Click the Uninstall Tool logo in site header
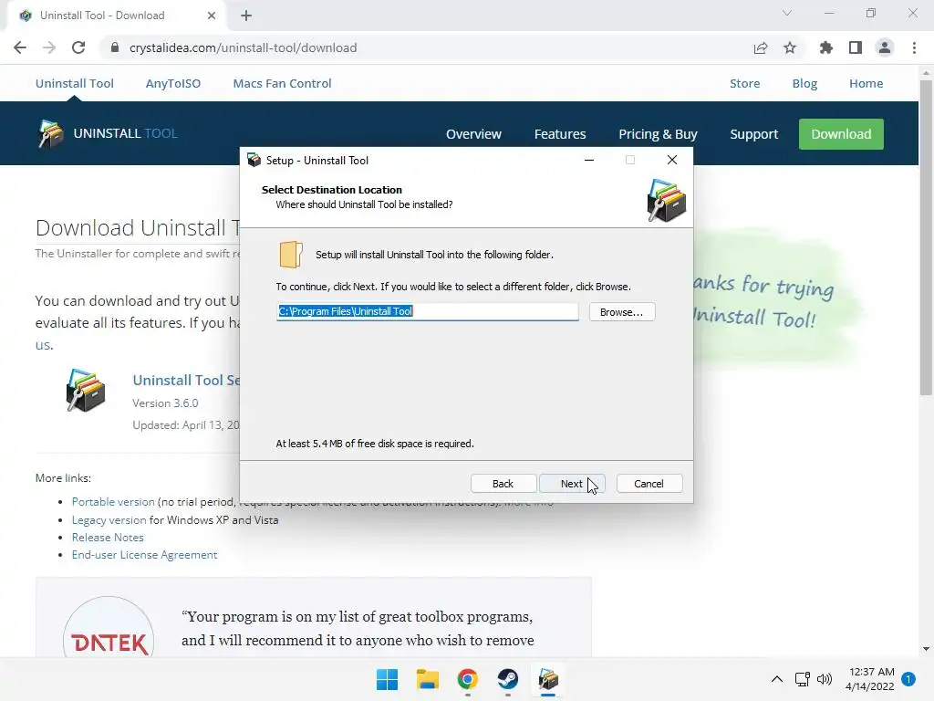 tap(108, 133)
